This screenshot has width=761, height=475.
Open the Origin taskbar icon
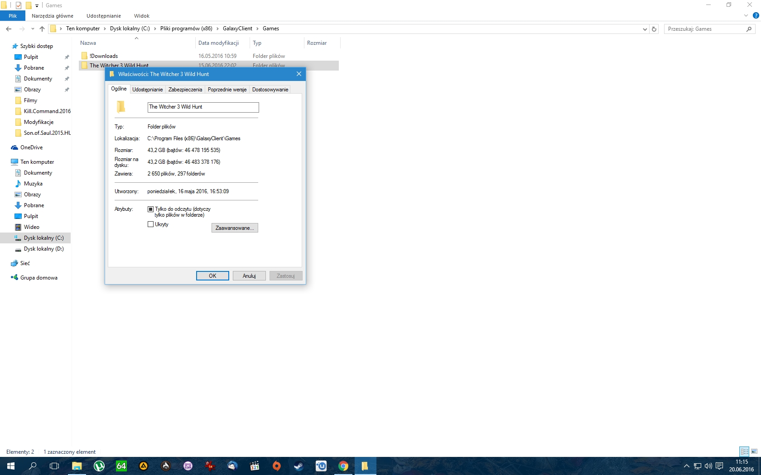point(277,466)
